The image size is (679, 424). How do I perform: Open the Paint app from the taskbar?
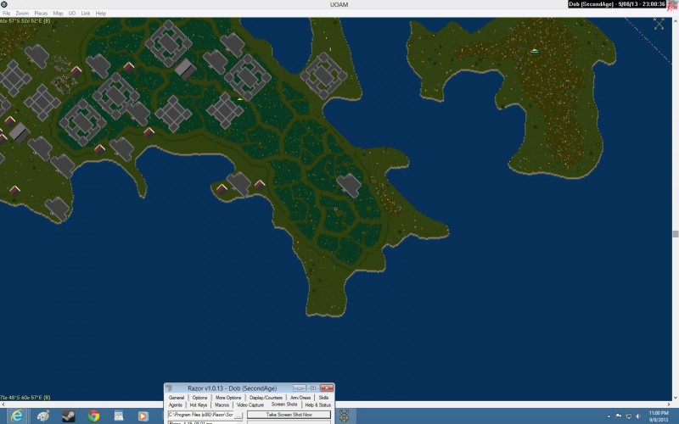click(x=43, y=416)
